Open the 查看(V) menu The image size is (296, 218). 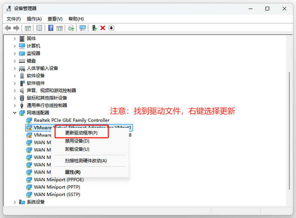pos(55,19)
